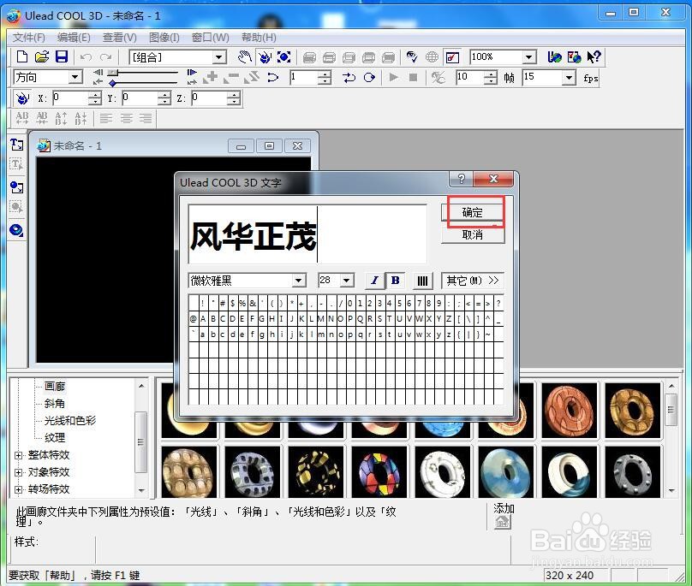Click the 其它(M) >> button
The image size is (692, 586).
(473, 281)
